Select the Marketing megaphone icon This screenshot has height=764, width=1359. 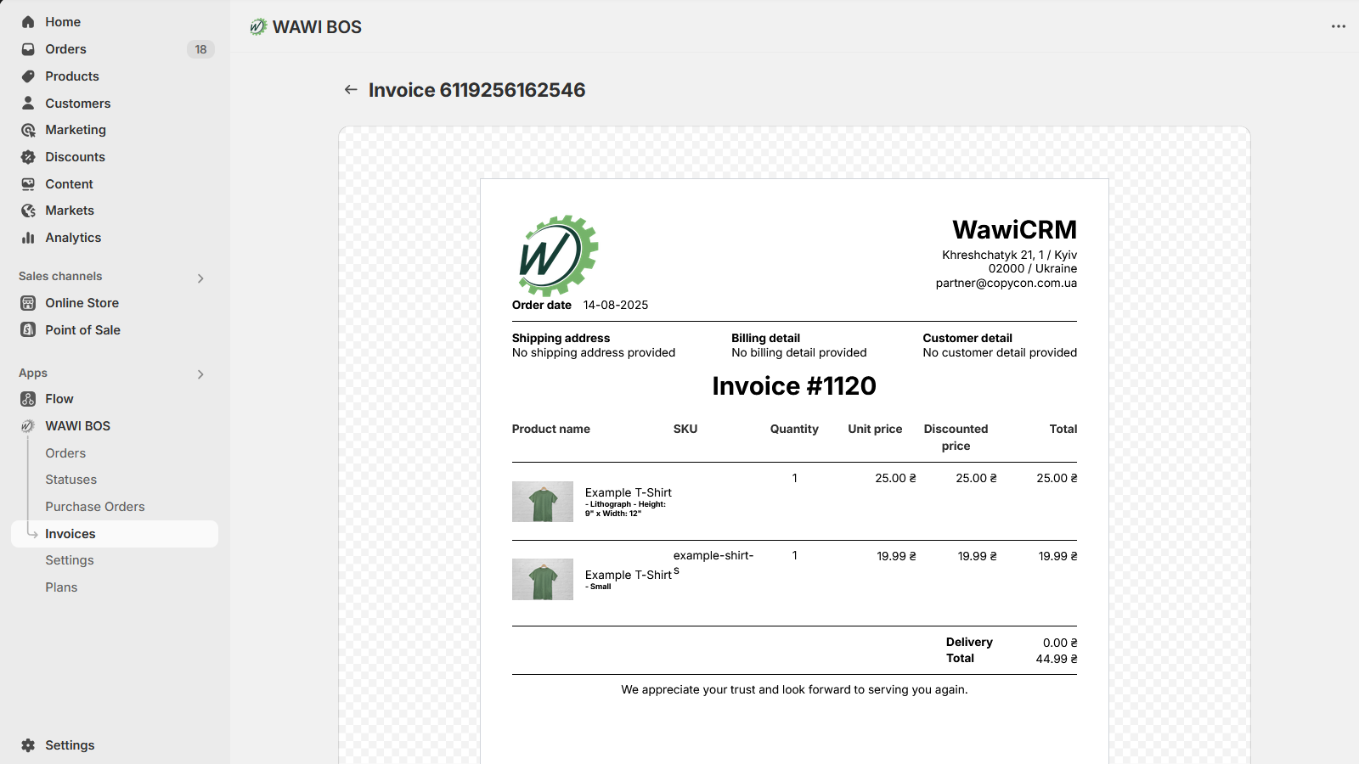[x=28, y=129]
